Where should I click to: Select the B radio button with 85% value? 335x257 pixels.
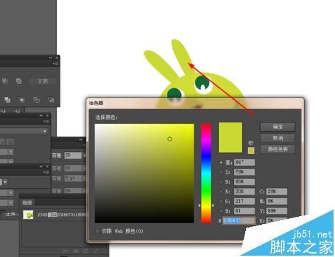221,182
